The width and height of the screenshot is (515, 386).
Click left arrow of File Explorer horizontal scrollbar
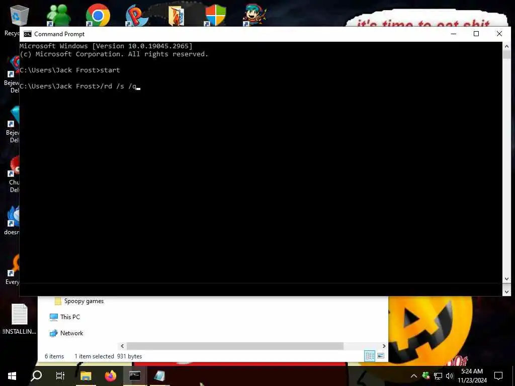click(x=122, y=346)
